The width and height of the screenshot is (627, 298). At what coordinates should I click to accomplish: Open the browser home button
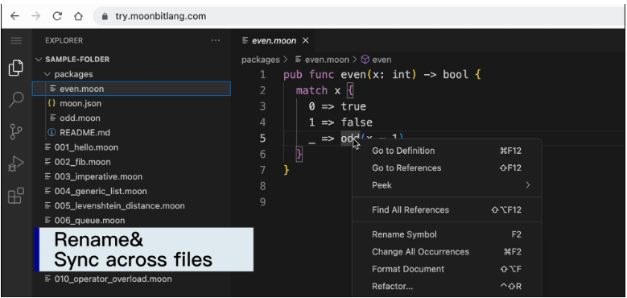pyautogui.click(x=78, y=16)
